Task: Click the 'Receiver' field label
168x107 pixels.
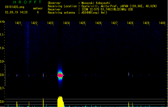Action: click(54, 9)
